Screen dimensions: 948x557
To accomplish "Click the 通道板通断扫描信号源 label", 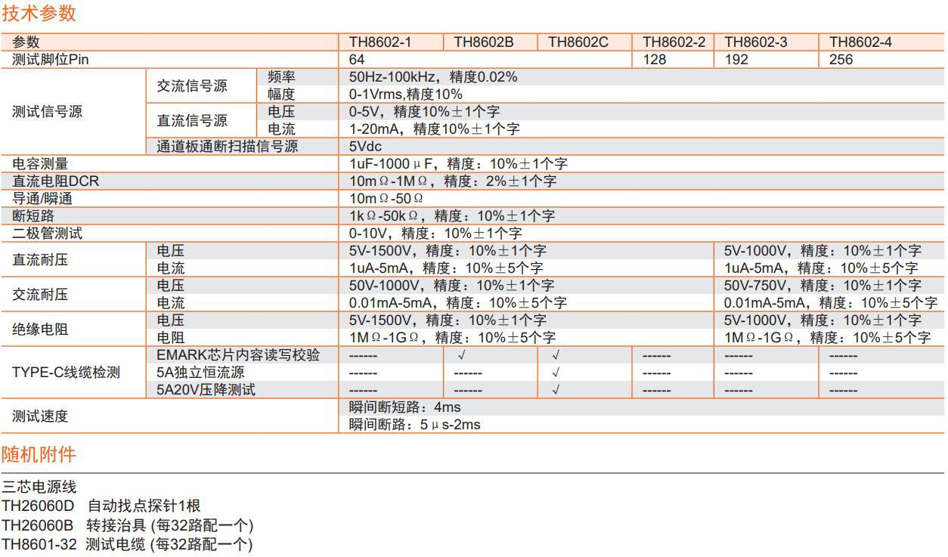I will tap(227, 147).
